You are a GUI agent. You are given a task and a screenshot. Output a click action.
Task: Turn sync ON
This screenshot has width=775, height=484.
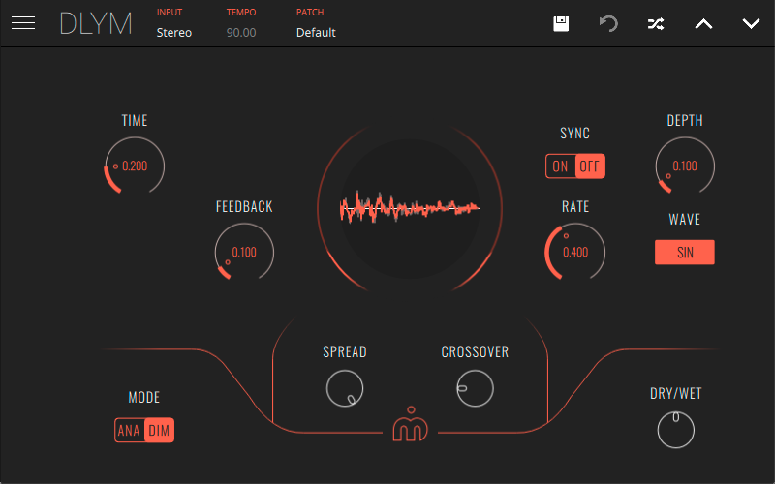click(x=561, y=166)
